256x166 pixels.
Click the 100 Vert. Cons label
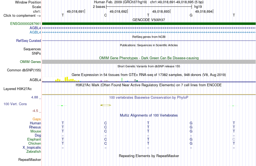(x=15, y=104)
